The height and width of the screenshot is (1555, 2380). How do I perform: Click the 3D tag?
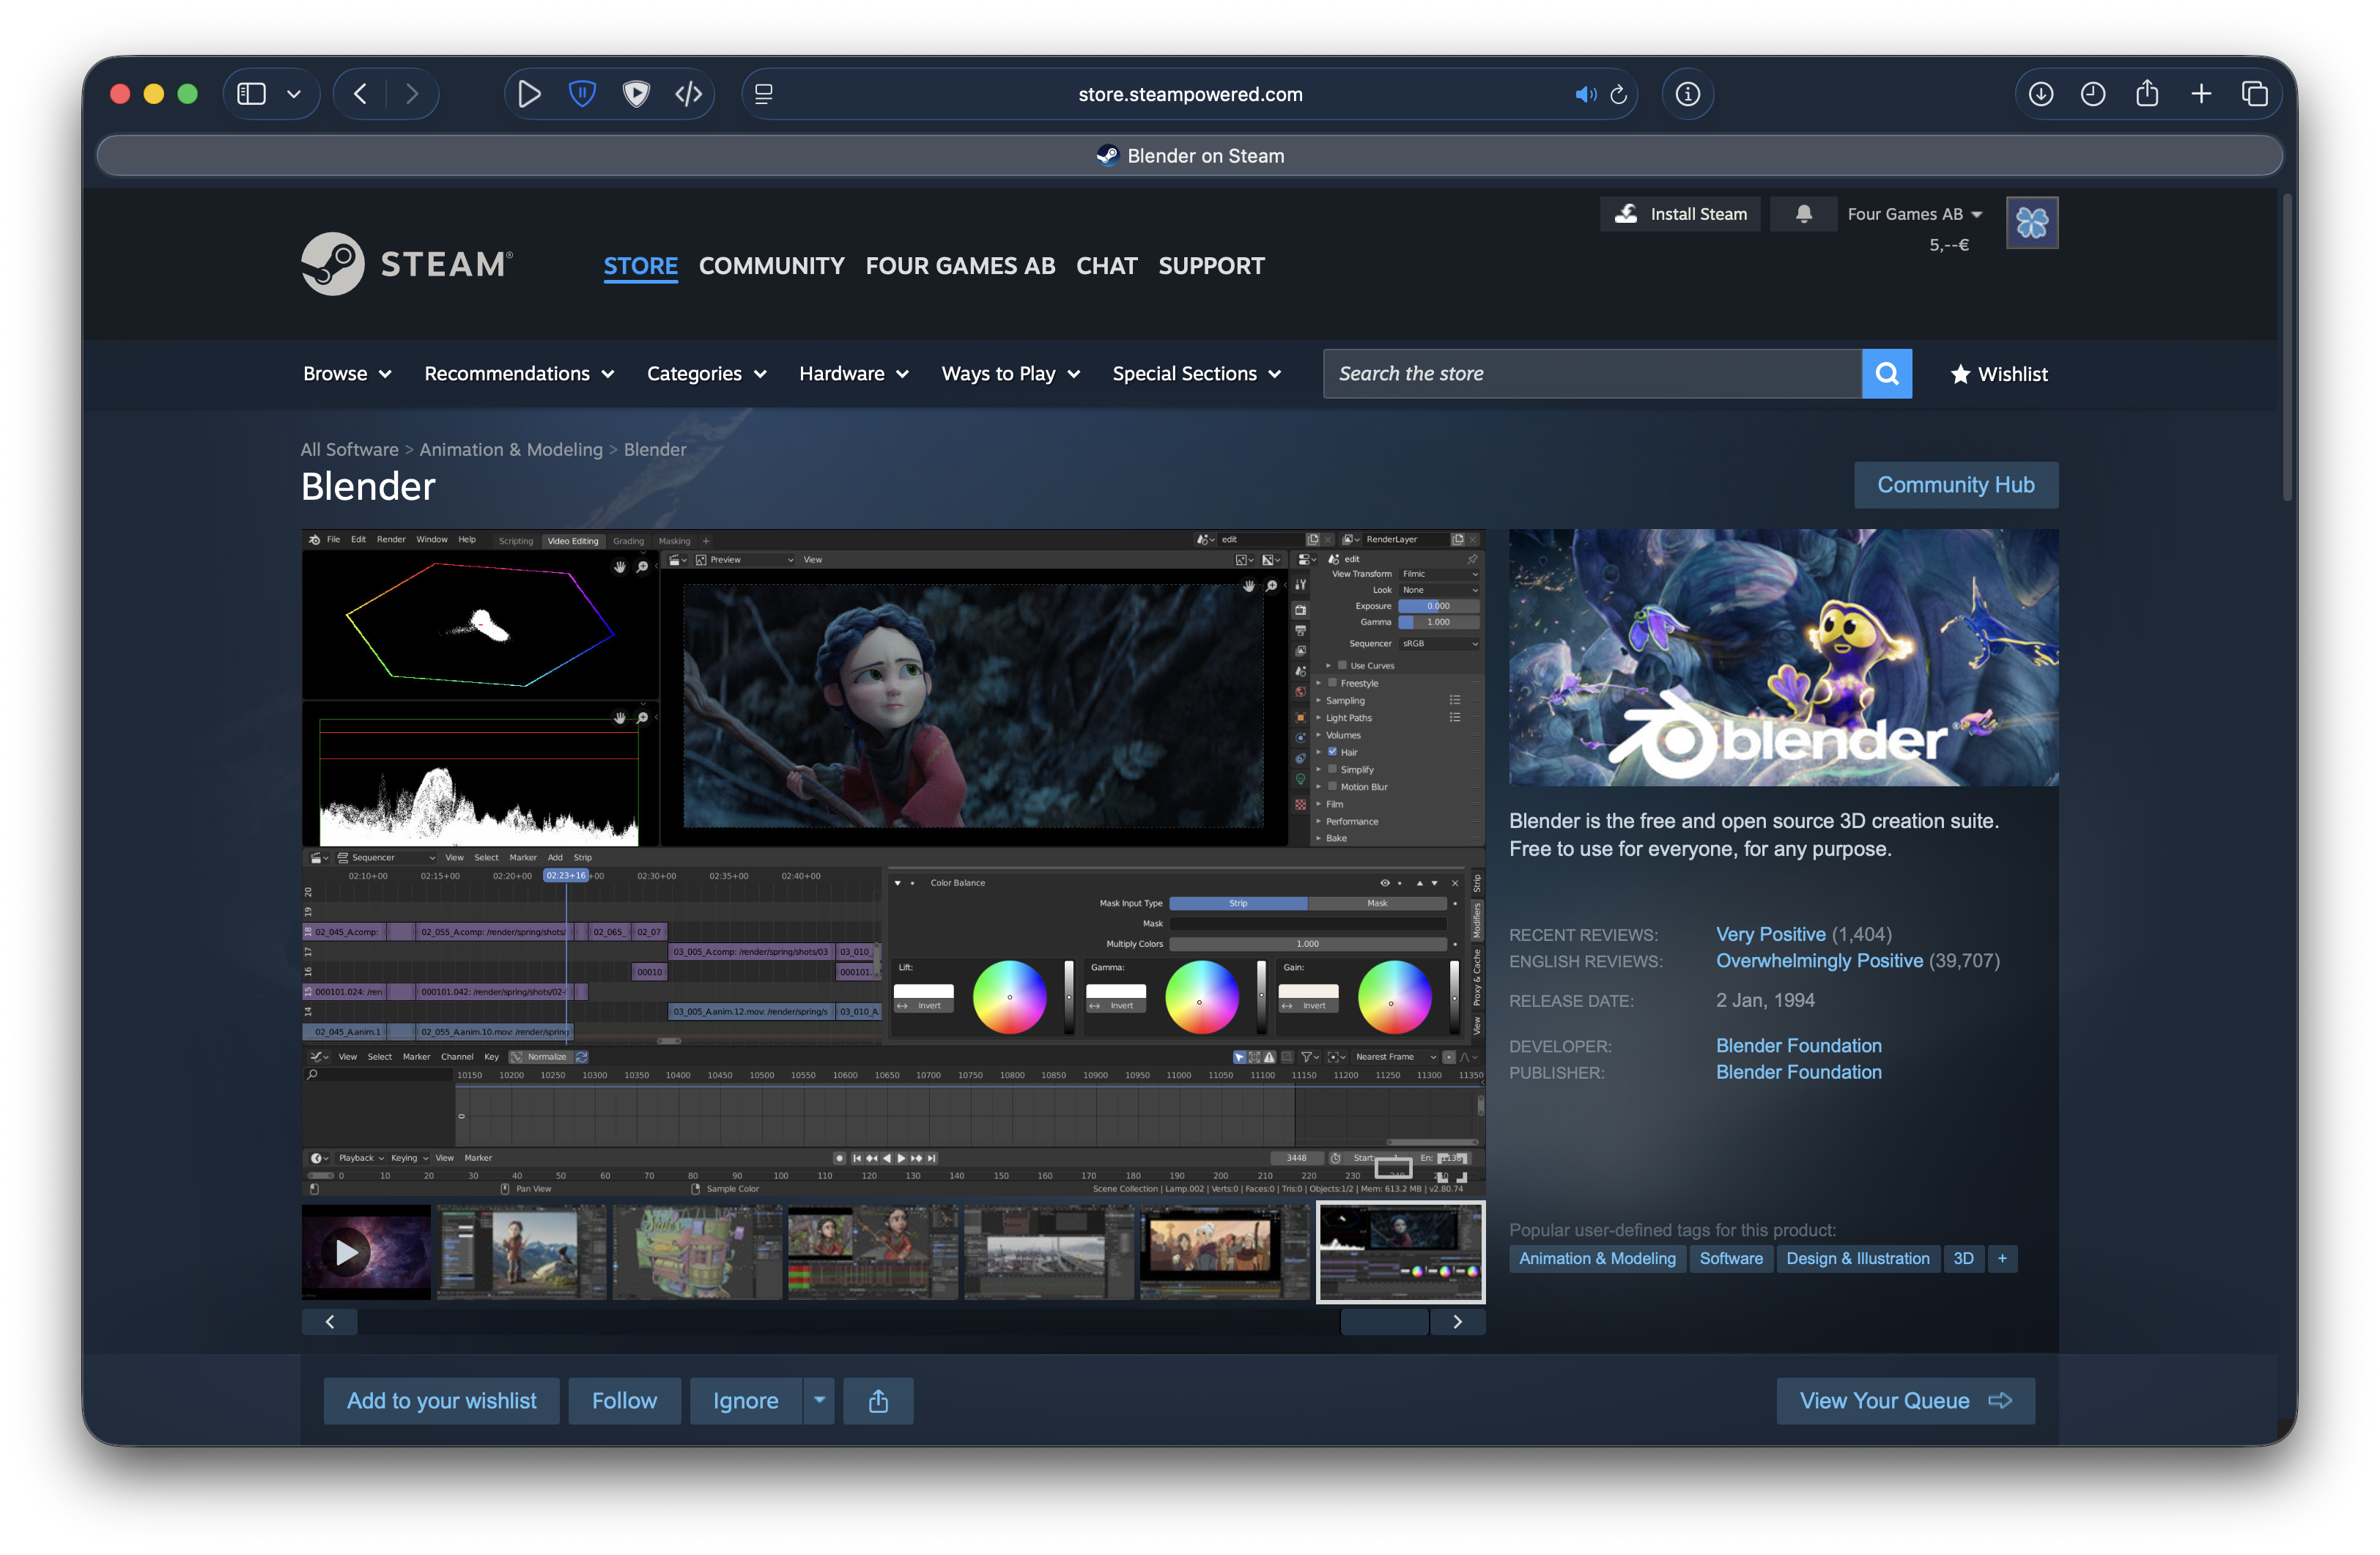tap(1964, 1258)
